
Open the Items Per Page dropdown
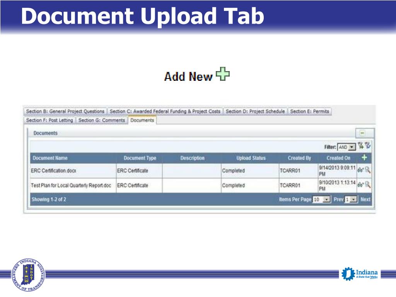pos(321,200)
